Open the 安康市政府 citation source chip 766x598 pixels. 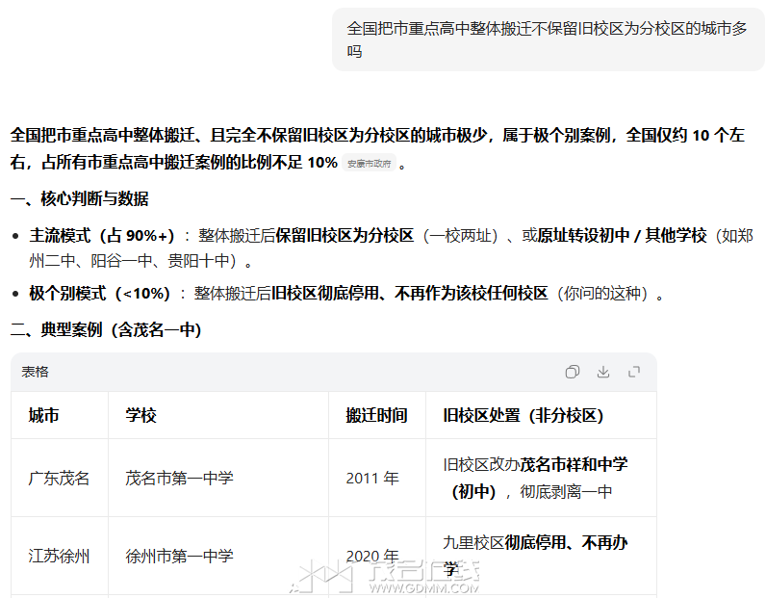pos(370,164)
